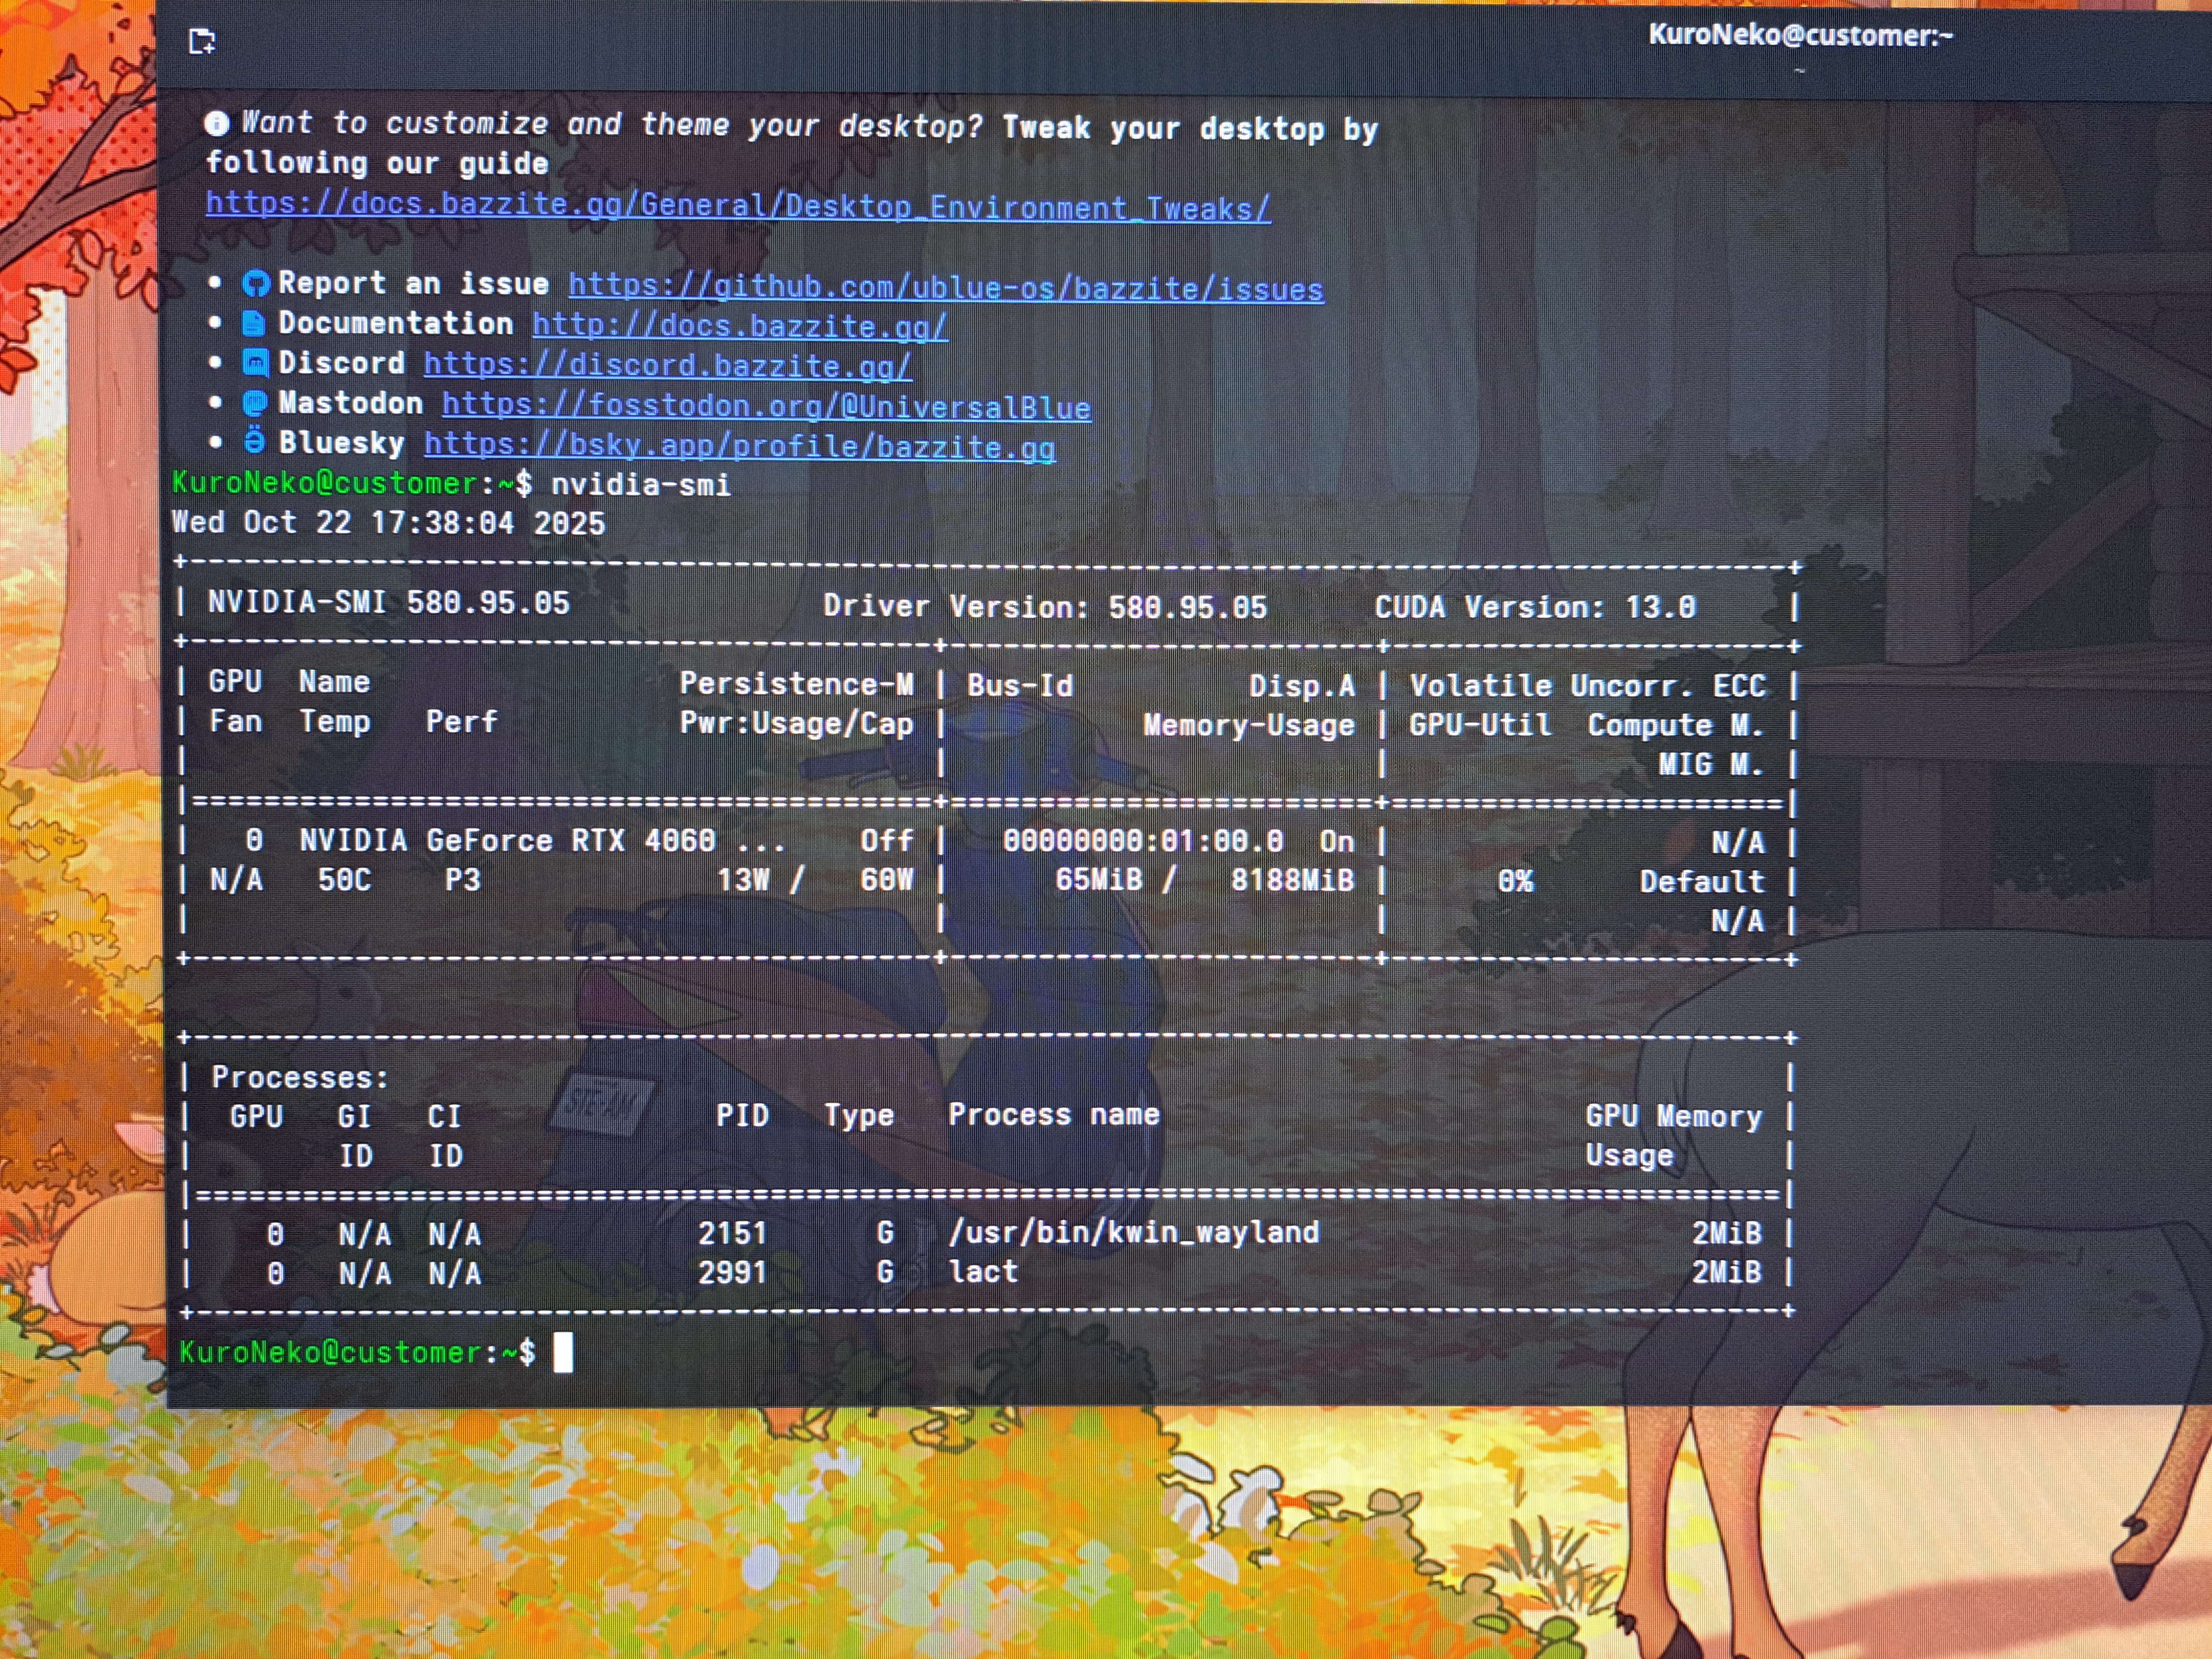
Task: Open the Desktop_Environment_Tweaks guide link
Action: [x=738, y=207]
